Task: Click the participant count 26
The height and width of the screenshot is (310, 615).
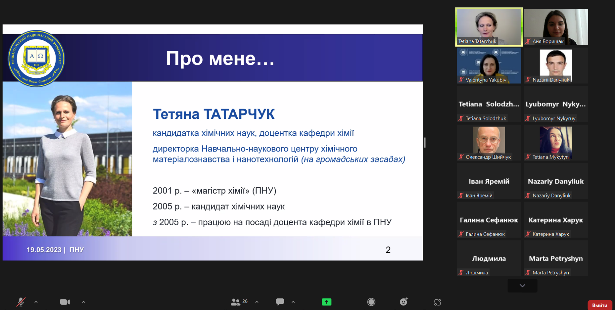Action: click(x=245, y=301)
